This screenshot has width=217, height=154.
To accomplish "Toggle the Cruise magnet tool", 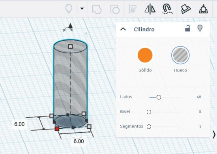I will click(x=167, y=9).
